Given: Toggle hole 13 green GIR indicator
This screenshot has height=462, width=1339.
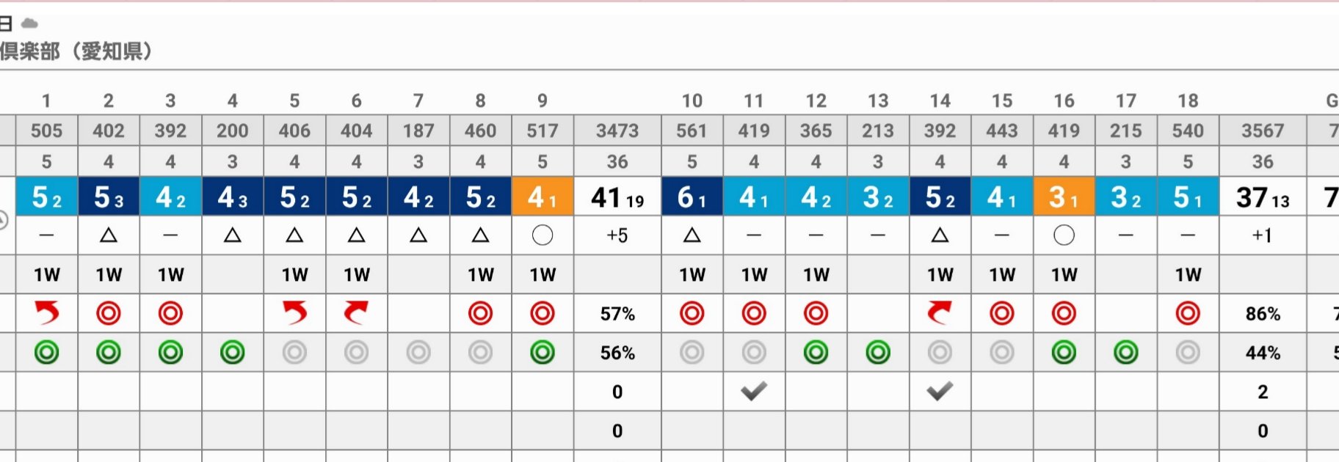Looking at the screenshot, I should click(x=878, y=353).
